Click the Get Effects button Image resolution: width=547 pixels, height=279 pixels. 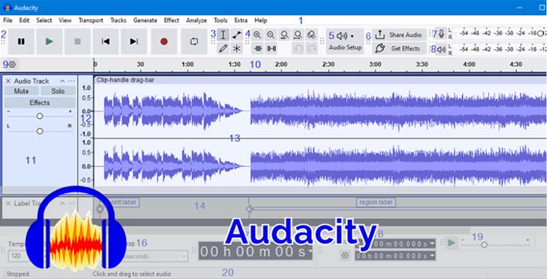pyautogui.click(x=400, y=49)
